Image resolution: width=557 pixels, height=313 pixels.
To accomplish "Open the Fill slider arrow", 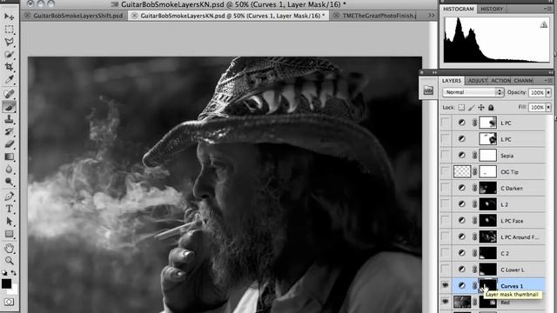I will [x=548, y=108].
